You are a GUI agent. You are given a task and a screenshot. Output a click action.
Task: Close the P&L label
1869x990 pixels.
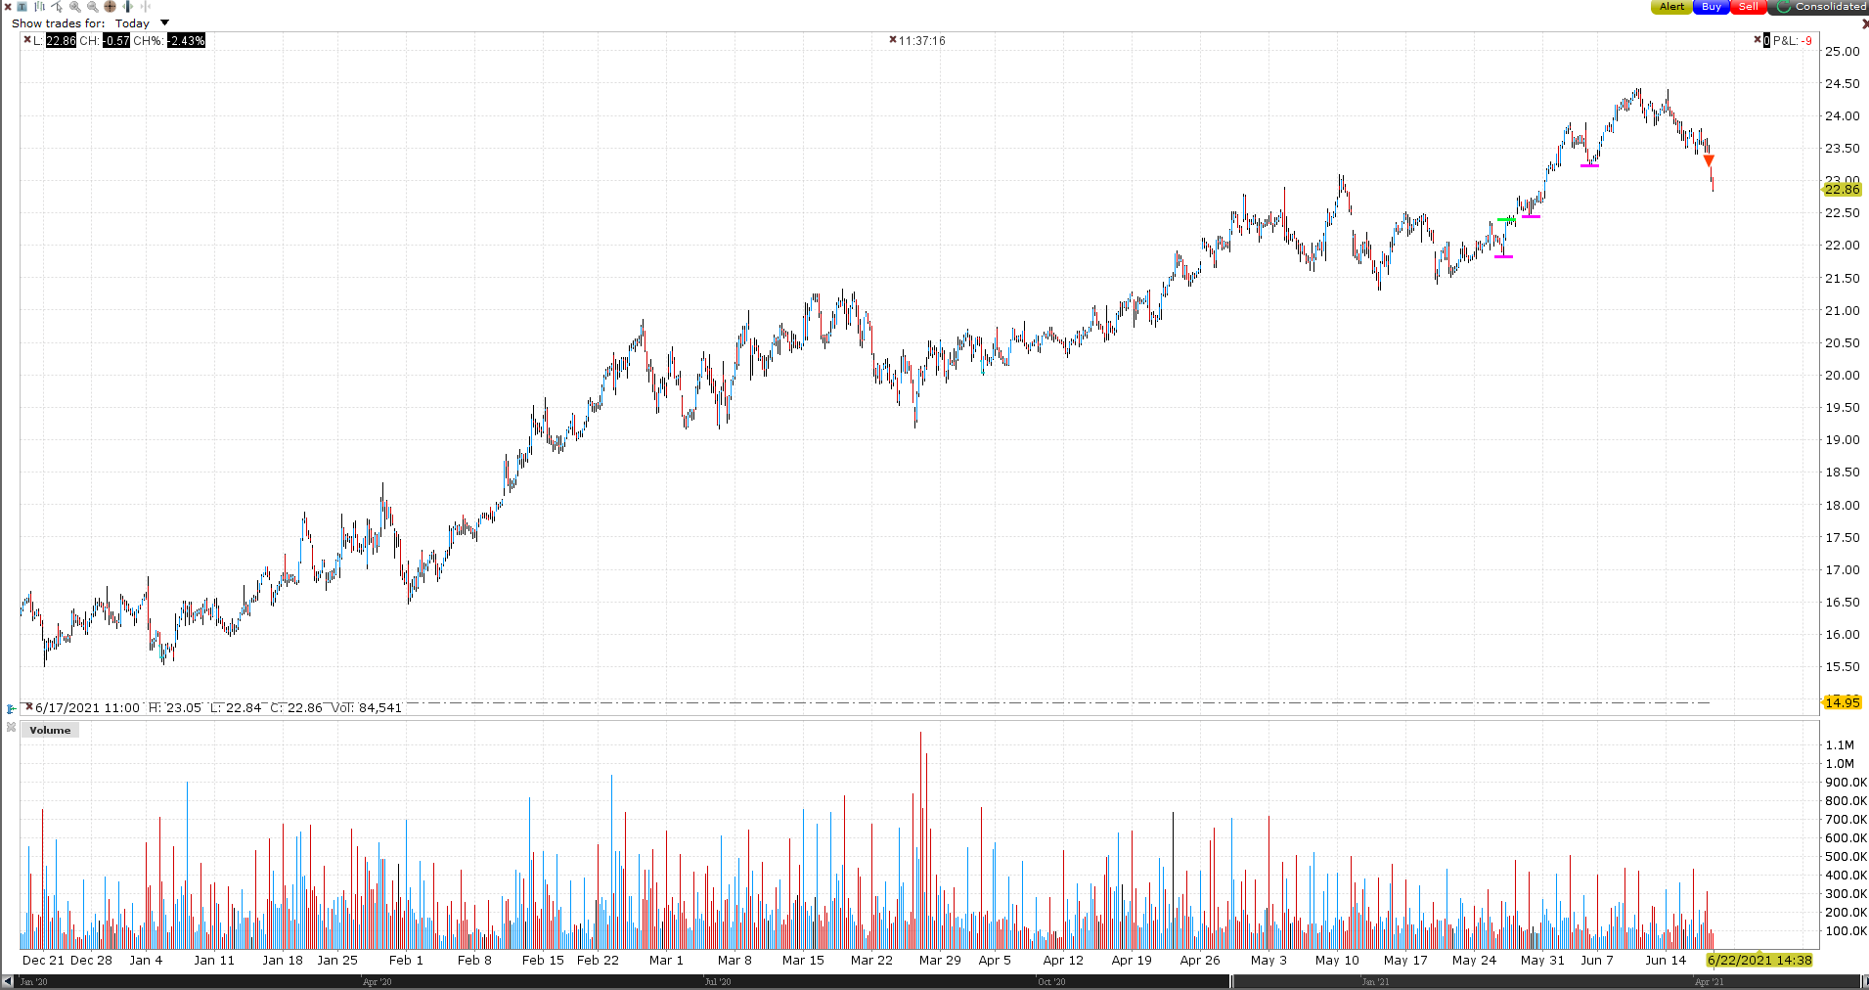[x=1758, y=40]
